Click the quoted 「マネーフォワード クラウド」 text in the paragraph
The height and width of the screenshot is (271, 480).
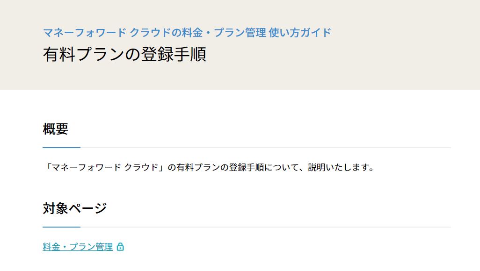pos(105,167)
